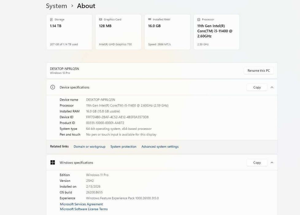Click the Graphics Card icon

[x=100, y=19]
